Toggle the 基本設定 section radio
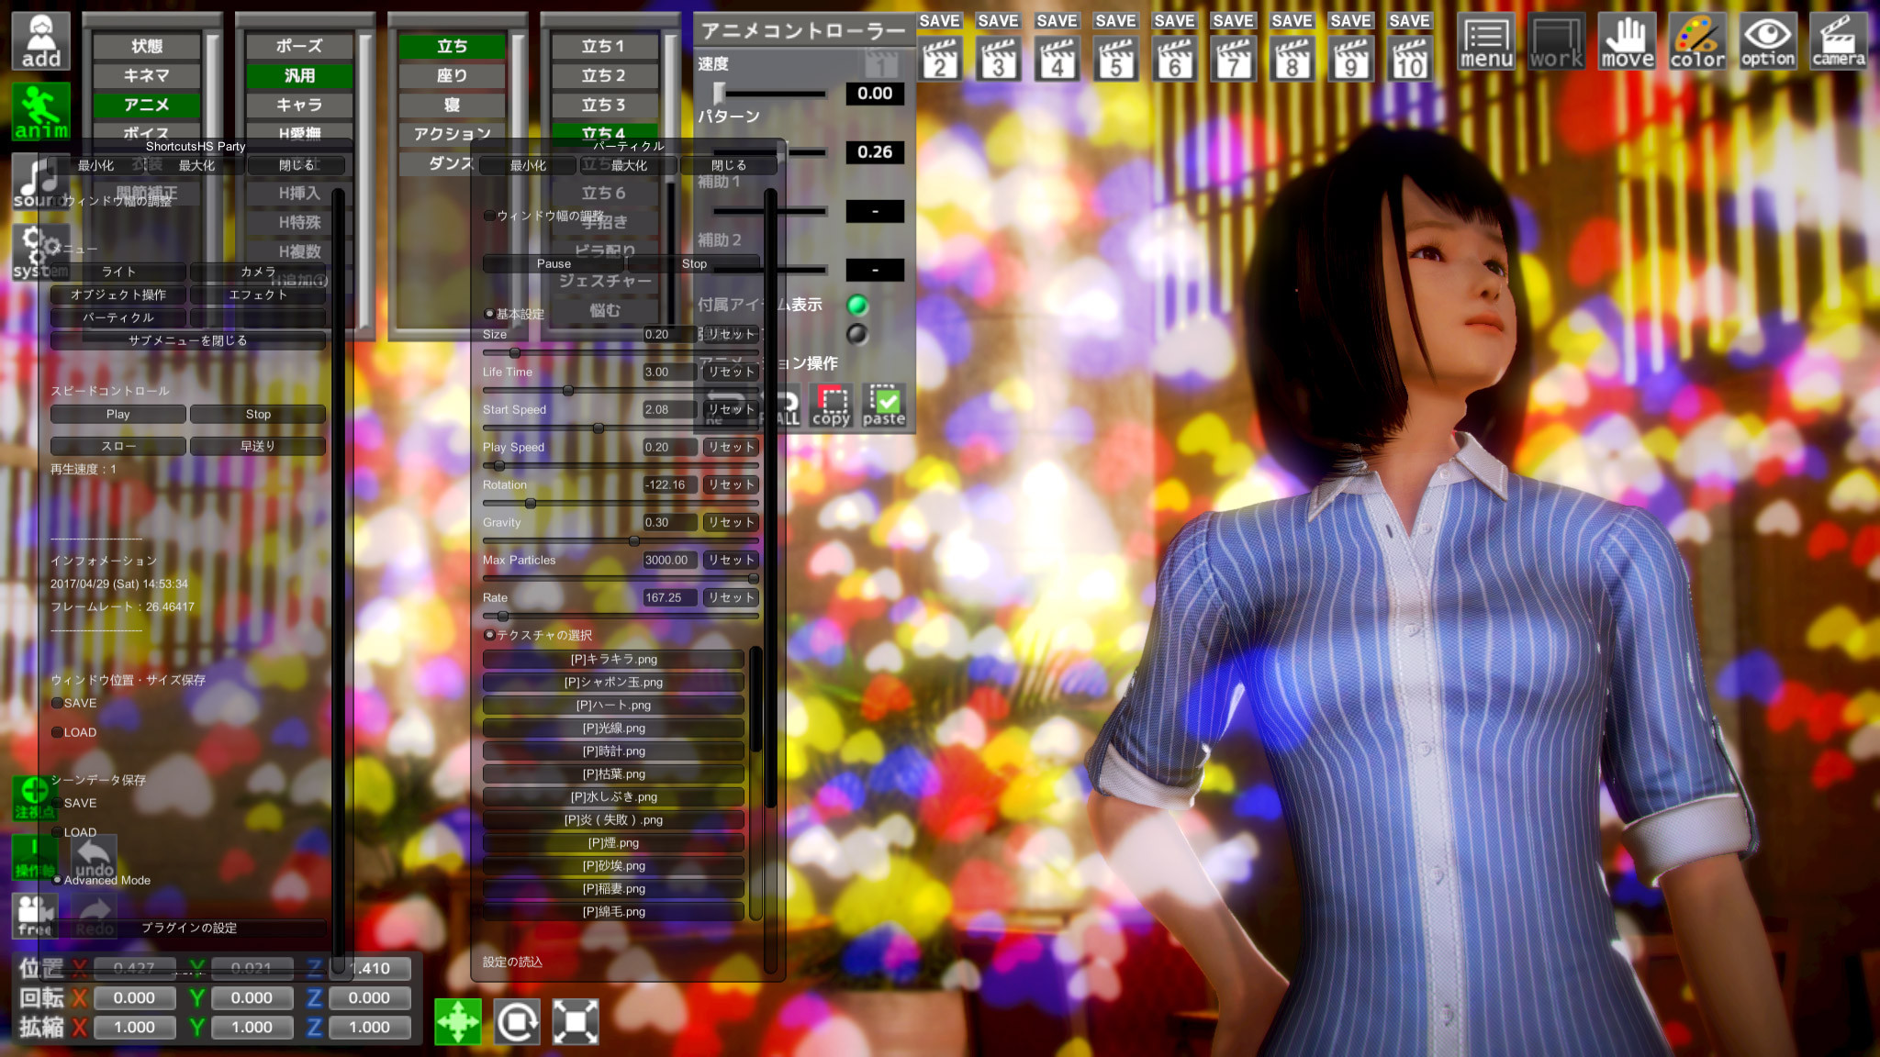The height and width of the screenshot is (1057, 1880). [x=514, y=314]
